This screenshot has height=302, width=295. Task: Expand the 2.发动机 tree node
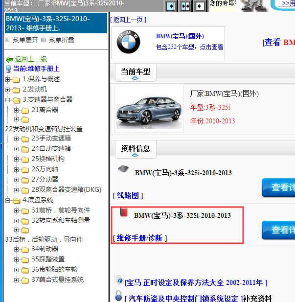(7, 90)
